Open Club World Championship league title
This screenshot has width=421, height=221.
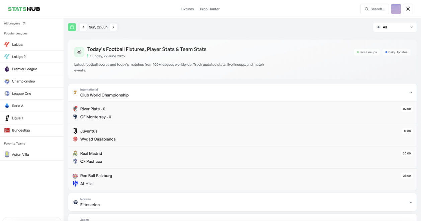pos(104,95)
